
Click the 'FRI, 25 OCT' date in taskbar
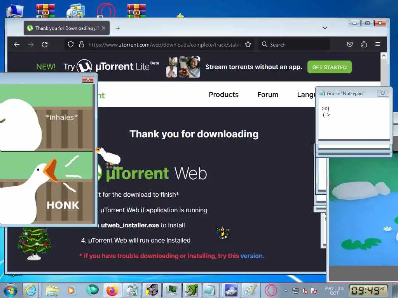(335, 290)
